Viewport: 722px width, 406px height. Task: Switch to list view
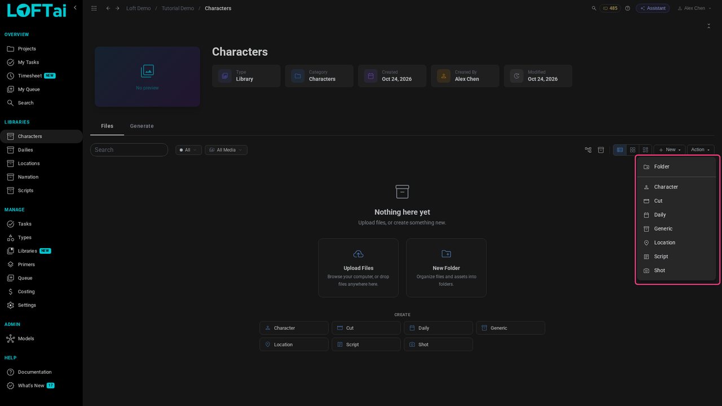pyautogui.click(x=620, y=150)
